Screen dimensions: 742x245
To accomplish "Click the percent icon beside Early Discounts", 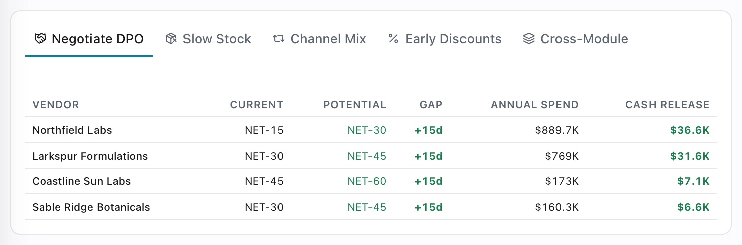I will (x=393, y=39).
